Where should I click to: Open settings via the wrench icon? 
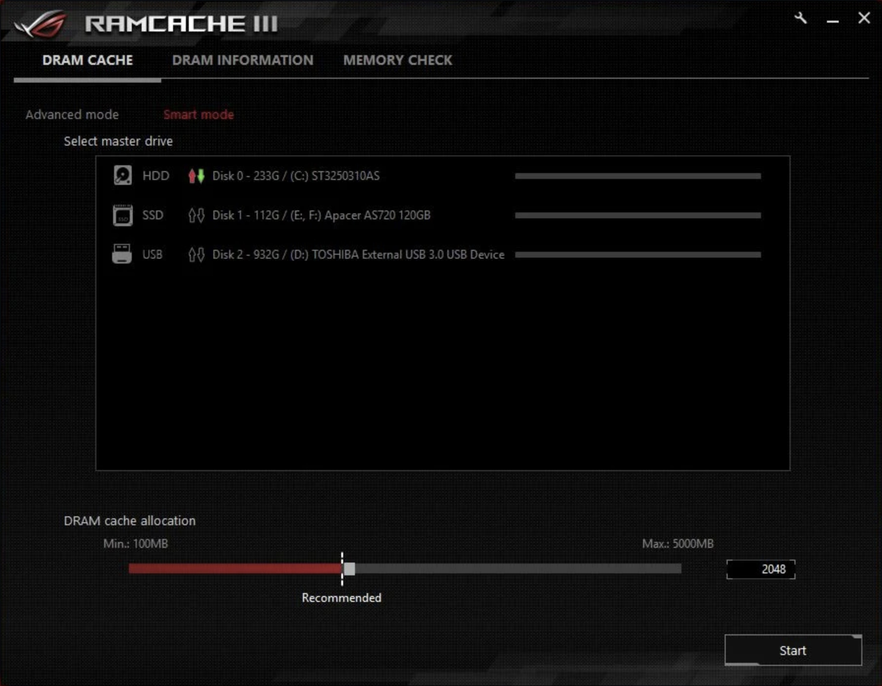click(x=800, y=19)
